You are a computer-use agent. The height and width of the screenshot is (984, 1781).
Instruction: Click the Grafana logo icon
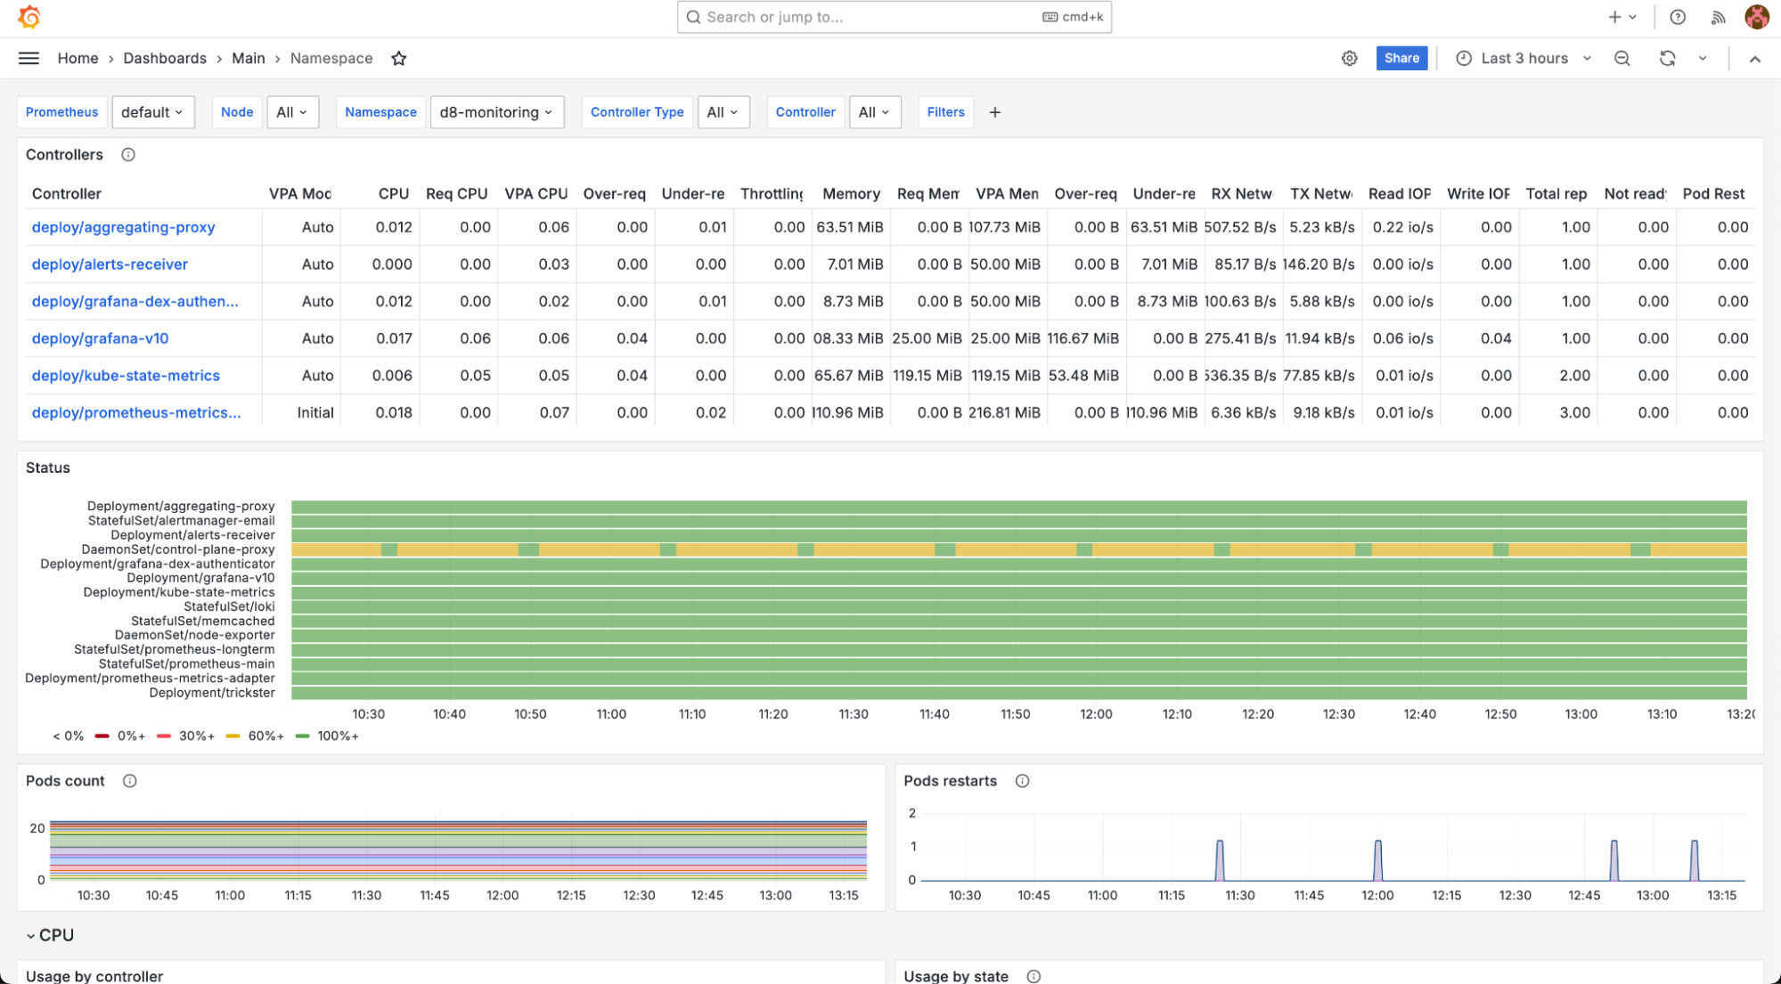click(29, 17)
